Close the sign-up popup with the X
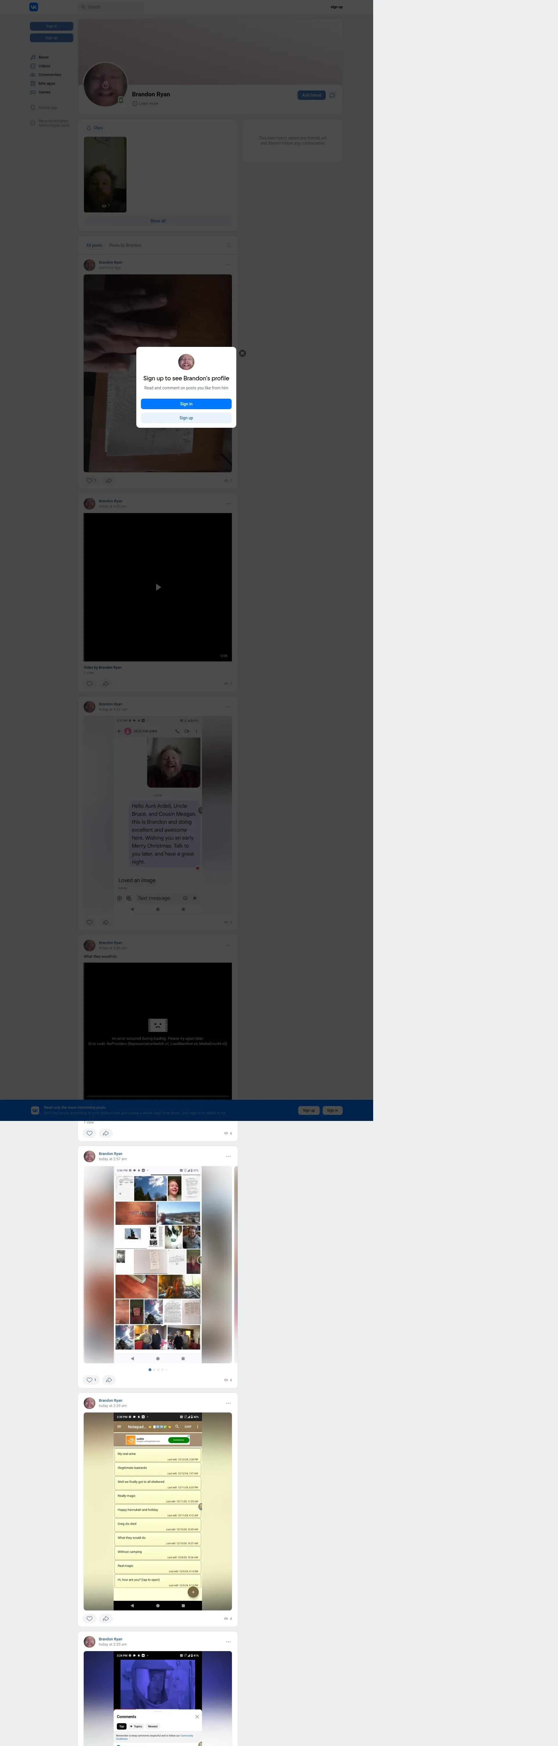Image resolution: width=558 pixels, height=1746 pixels. point(242,353)
